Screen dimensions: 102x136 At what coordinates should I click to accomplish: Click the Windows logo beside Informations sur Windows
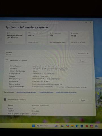[5, 99]
